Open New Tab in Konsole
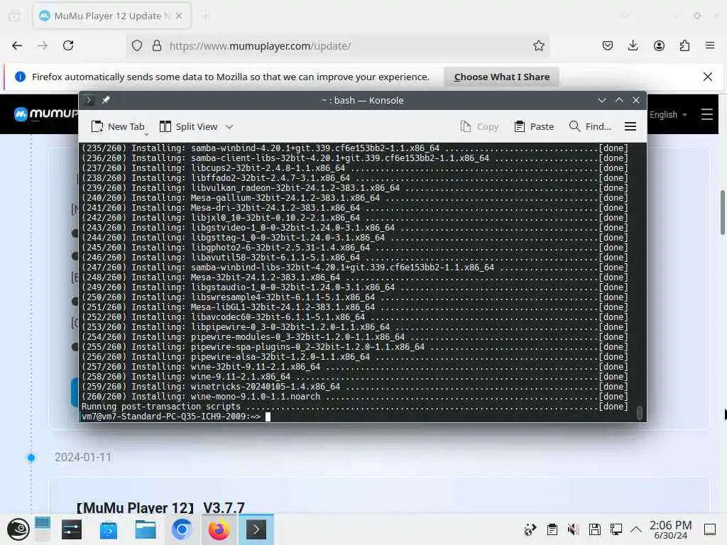The width and height of the screenshot is (727, 545). tap(118, 126)
